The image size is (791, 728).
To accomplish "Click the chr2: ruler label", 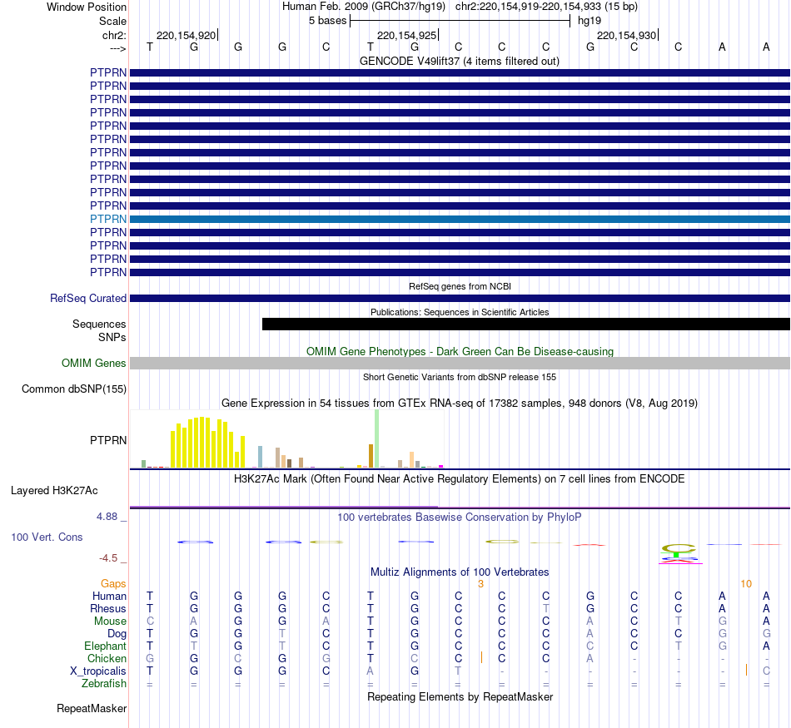I will 114,35.
